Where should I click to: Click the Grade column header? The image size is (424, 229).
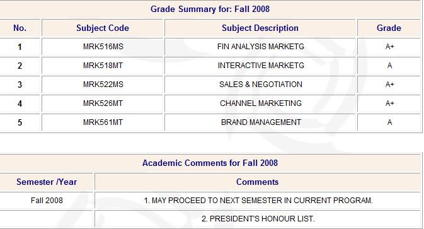pos(389,28)
